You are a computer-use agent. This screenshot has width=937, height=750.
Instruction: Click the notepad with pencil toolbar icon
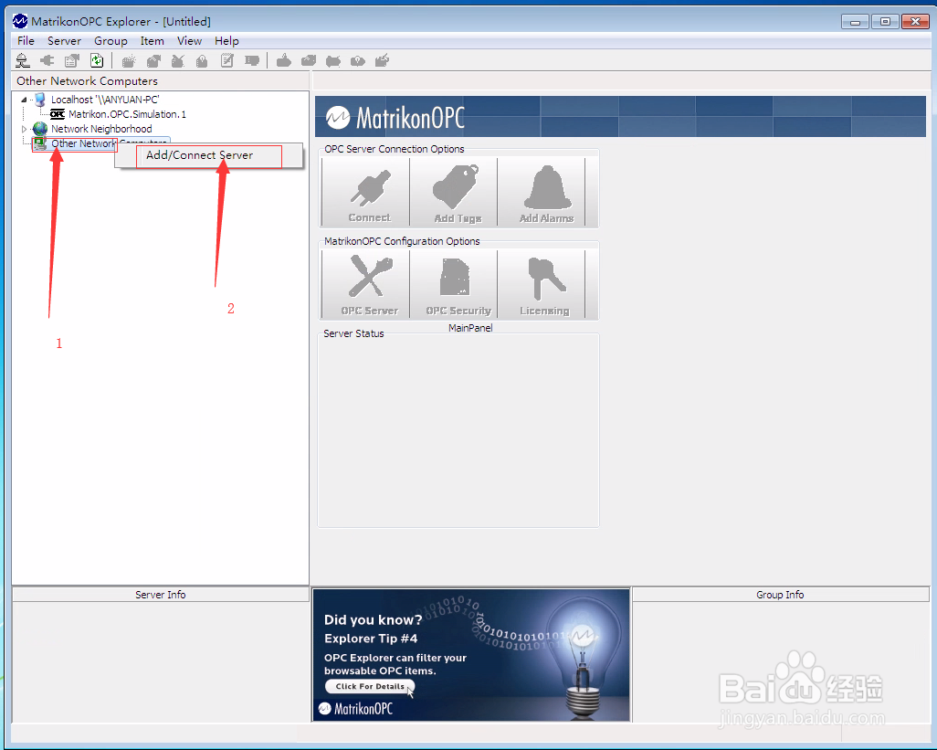coord(227,60)
